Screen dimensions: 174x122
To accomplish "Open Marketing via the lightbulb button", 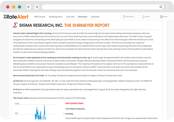I will [x=128, y=17].
